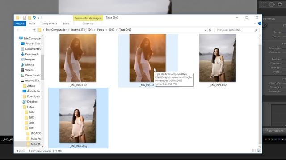Click navigation pane scroll down arrow
The image size is (286, 160).
[x=42, y=146]
